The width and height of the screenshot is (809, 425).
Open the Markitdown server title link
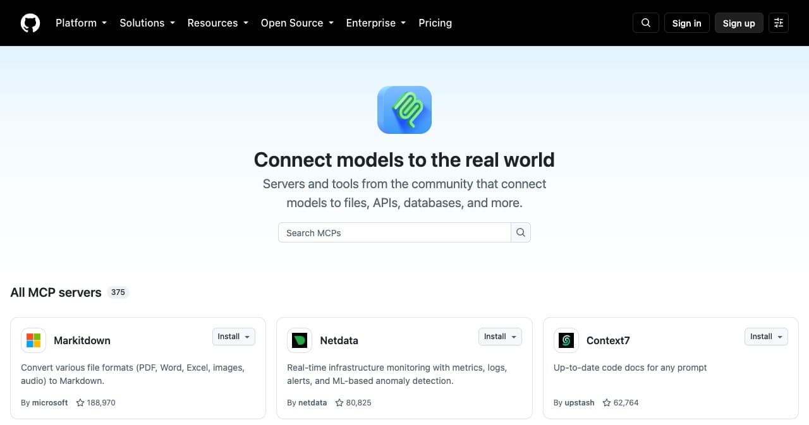point(82,340)
